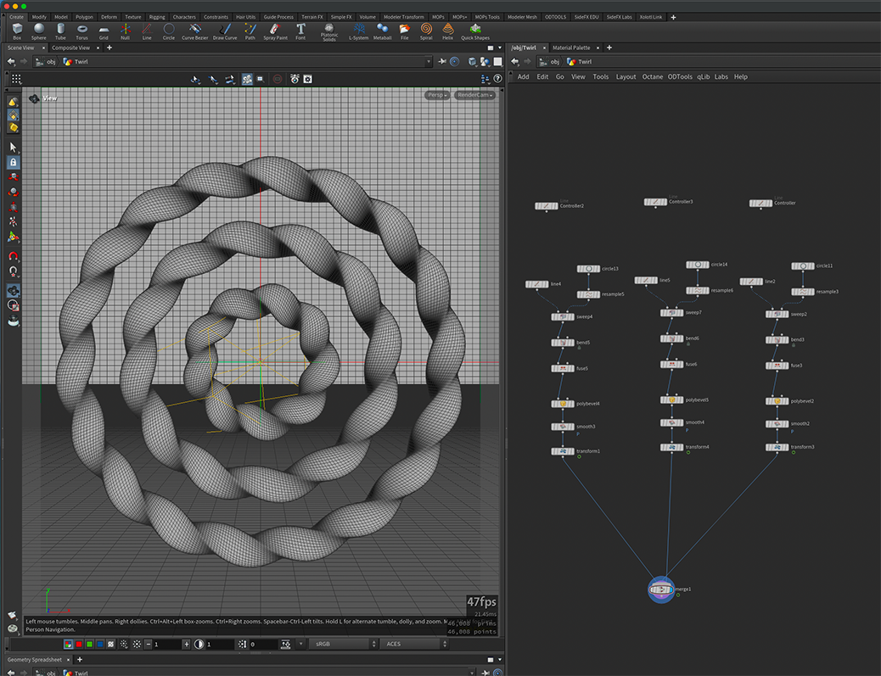This screenshot has width=881, height=676.
Task: Open the Layout menu in network editor
Action: click(626, 77)
